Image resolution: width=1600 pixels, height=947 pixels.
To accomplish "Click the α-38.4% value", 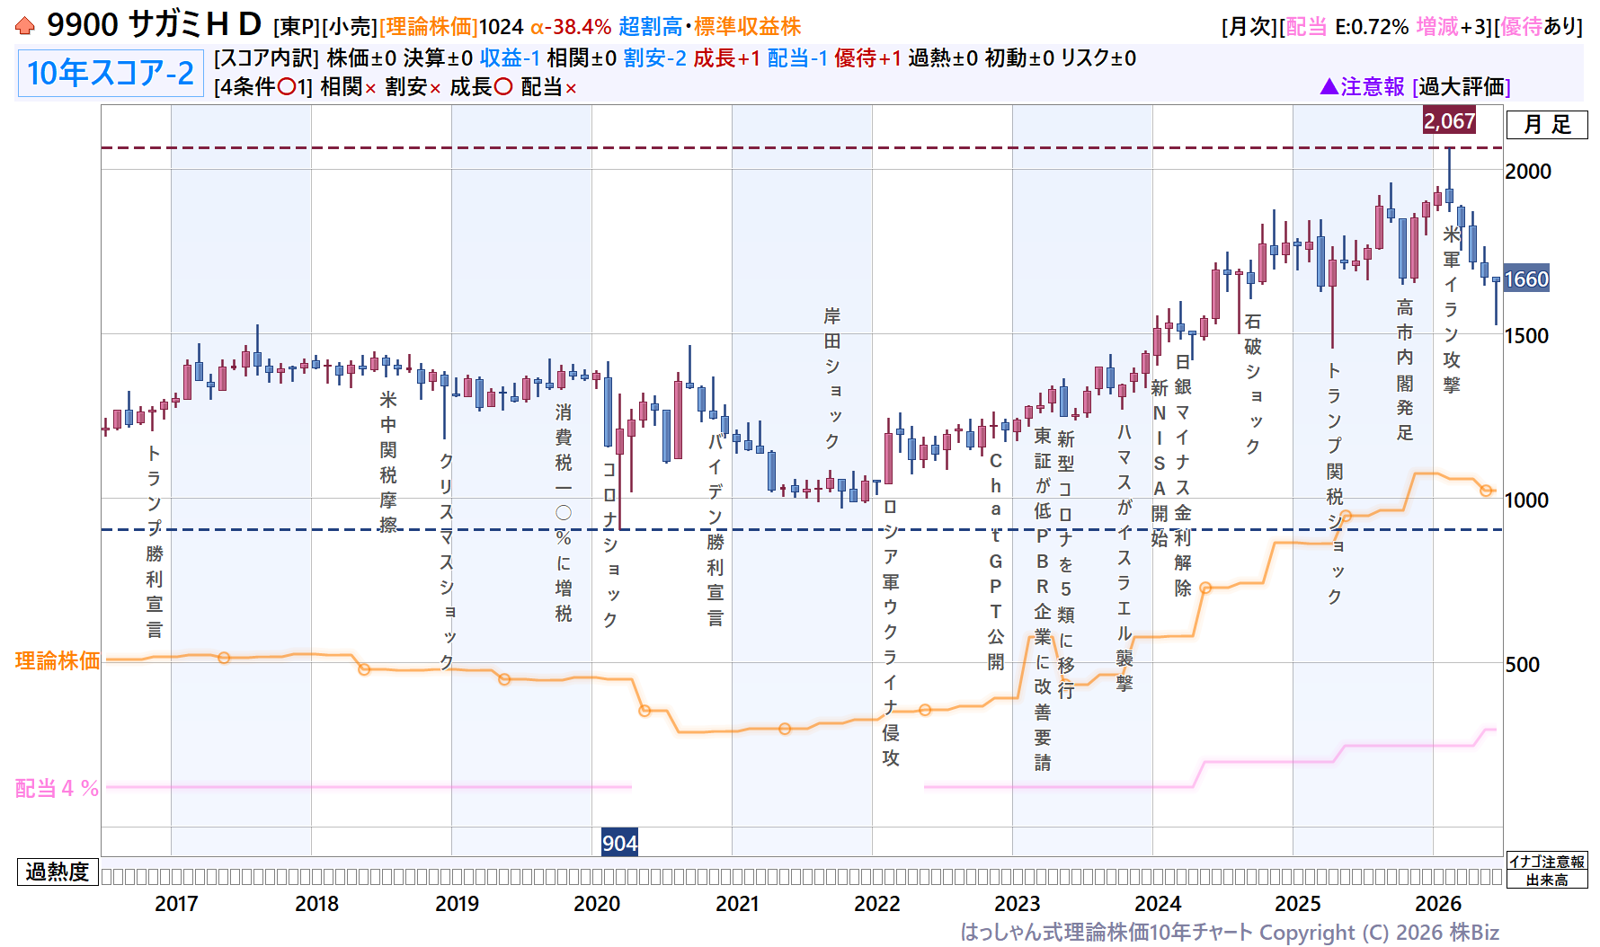I will [571, 27].
